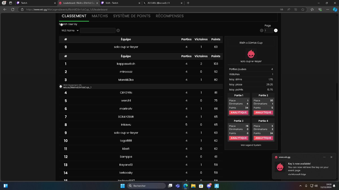Select the SCRAYZEUR team row
This screenshot has width=339, height=190.
141,117
